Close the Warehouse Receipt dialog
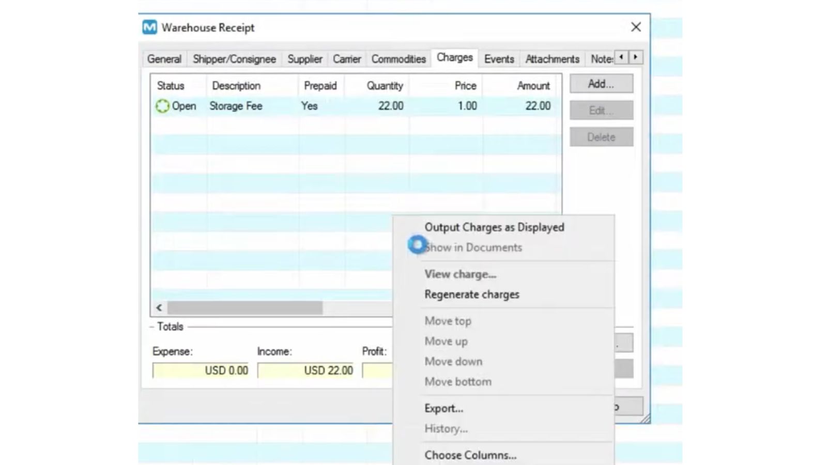Screen dimensions: 827x465 coord(636,27)
